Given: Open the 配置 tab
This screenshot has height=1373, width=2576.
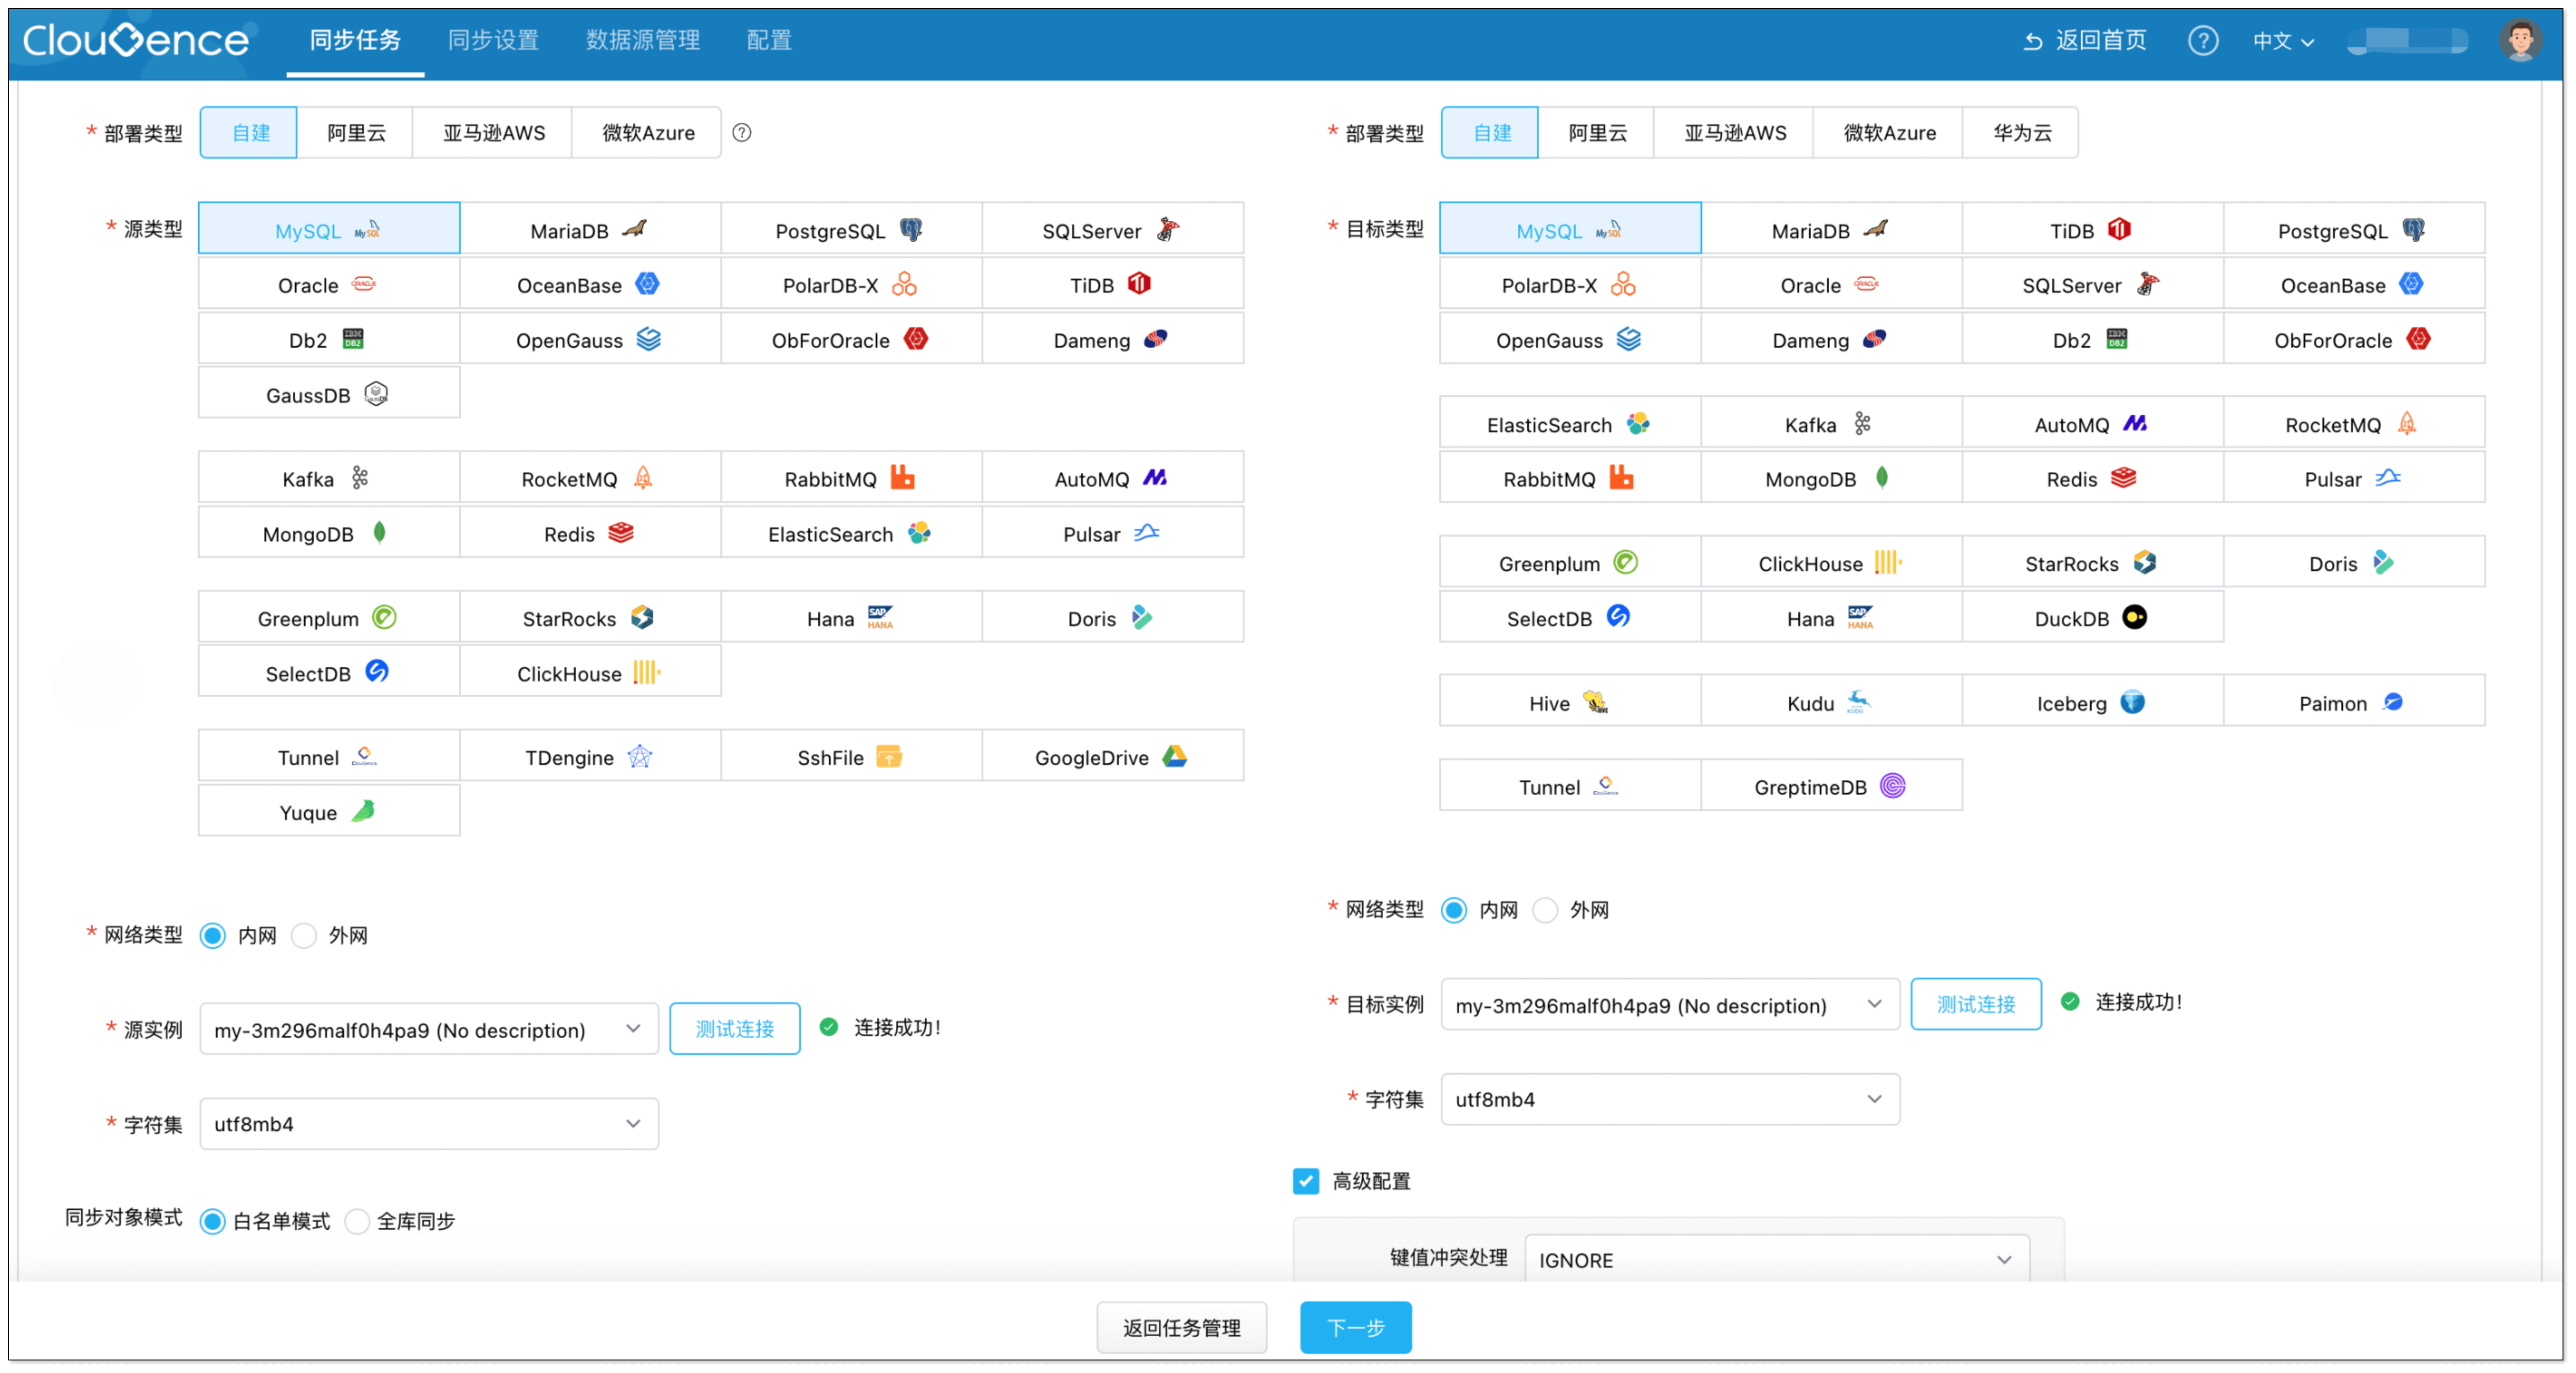Looking at the screenshot, I should [x=769, y=40].
